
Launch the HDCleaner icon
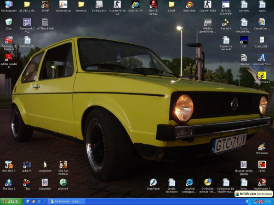262,147
